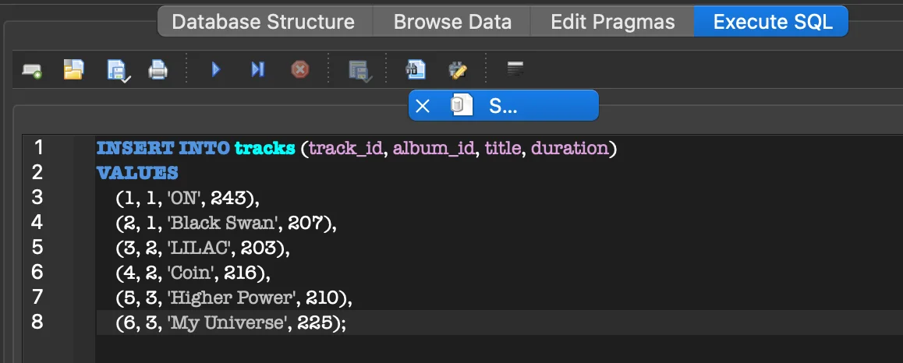Image resolution: width=903 pixels, height=363 pixels.
Task: Open the Browse Data tab
Action: click(452, 22)
